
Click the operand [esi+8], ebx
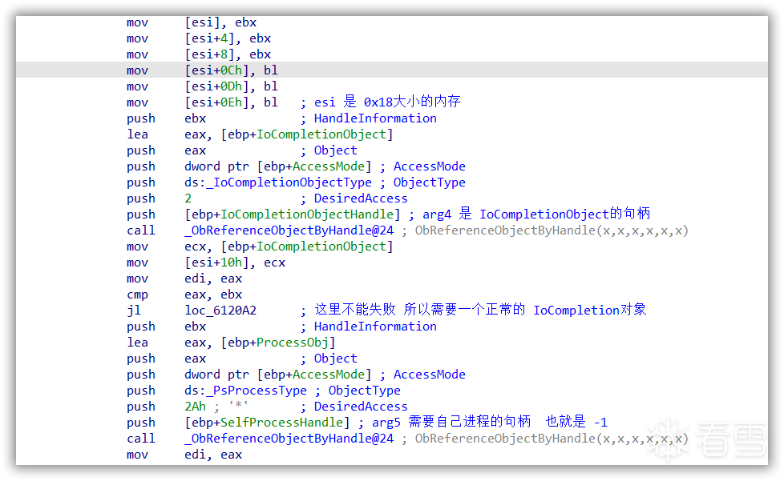[x=228, y=54]
